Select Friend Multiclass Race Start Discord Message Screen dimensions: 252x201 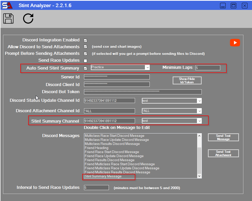point(120,164)
